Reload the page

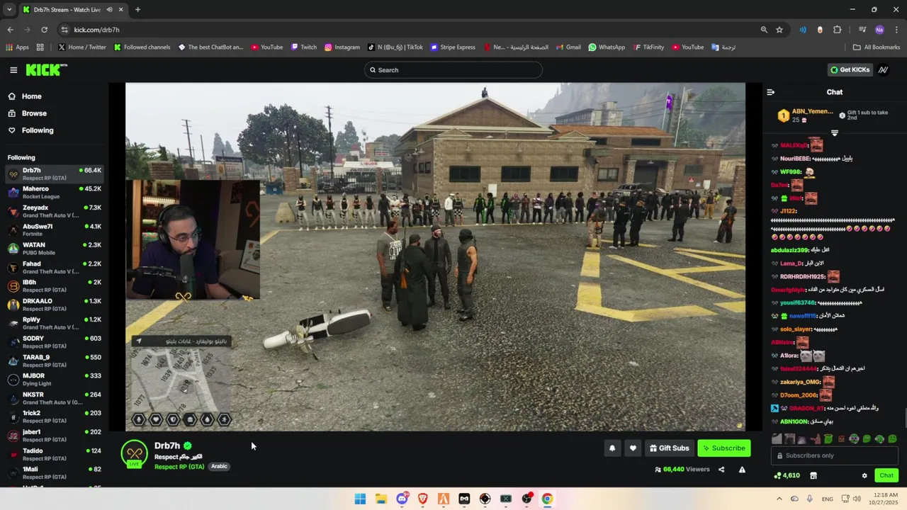[44, 30]
